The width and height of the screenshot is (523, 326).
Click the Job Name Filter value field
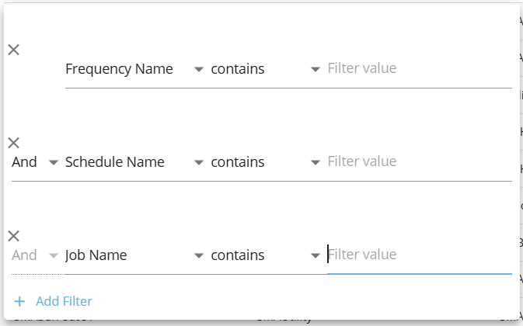coord(418,255)
